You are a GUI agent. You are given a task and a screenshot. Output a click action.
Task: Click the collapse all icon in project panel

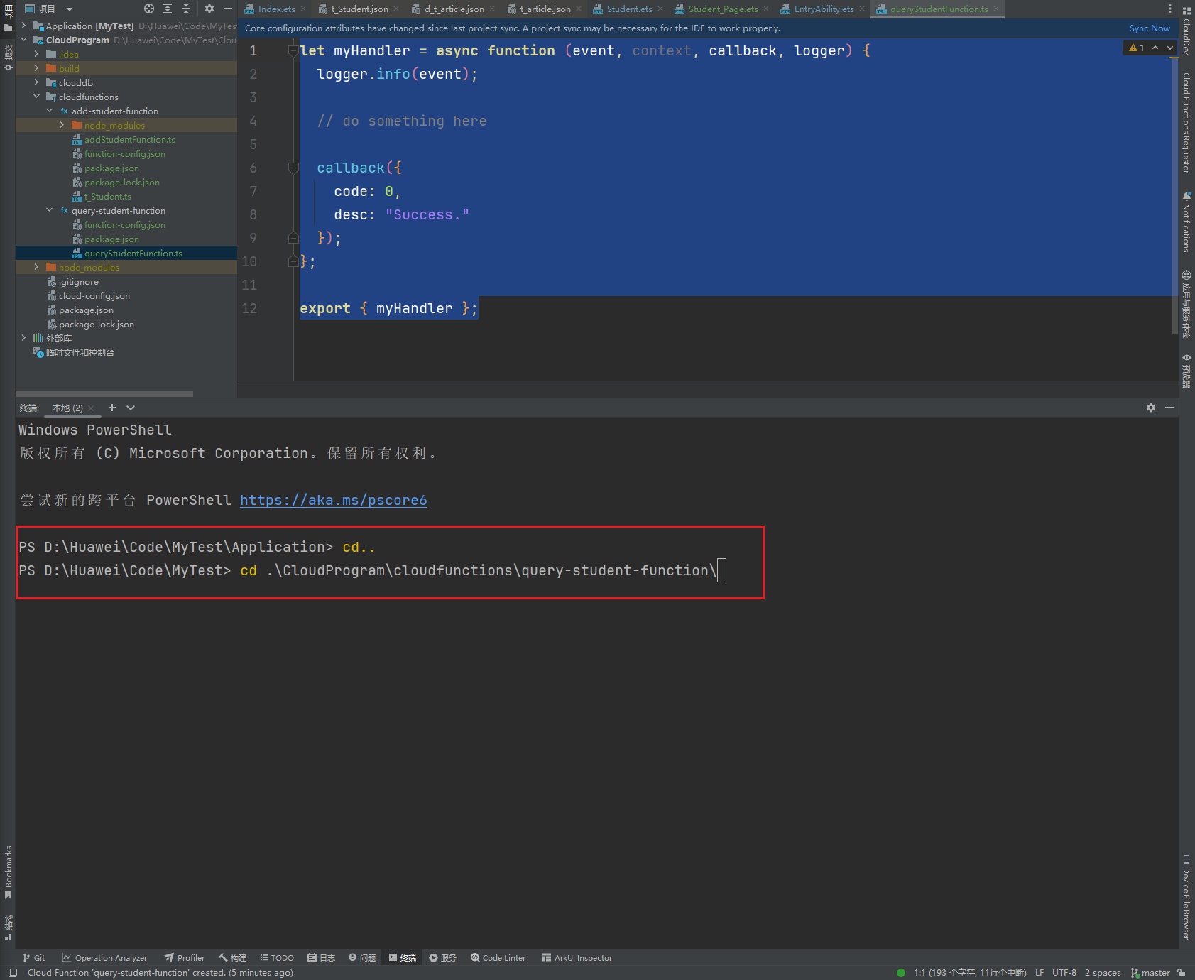(186, 9)
